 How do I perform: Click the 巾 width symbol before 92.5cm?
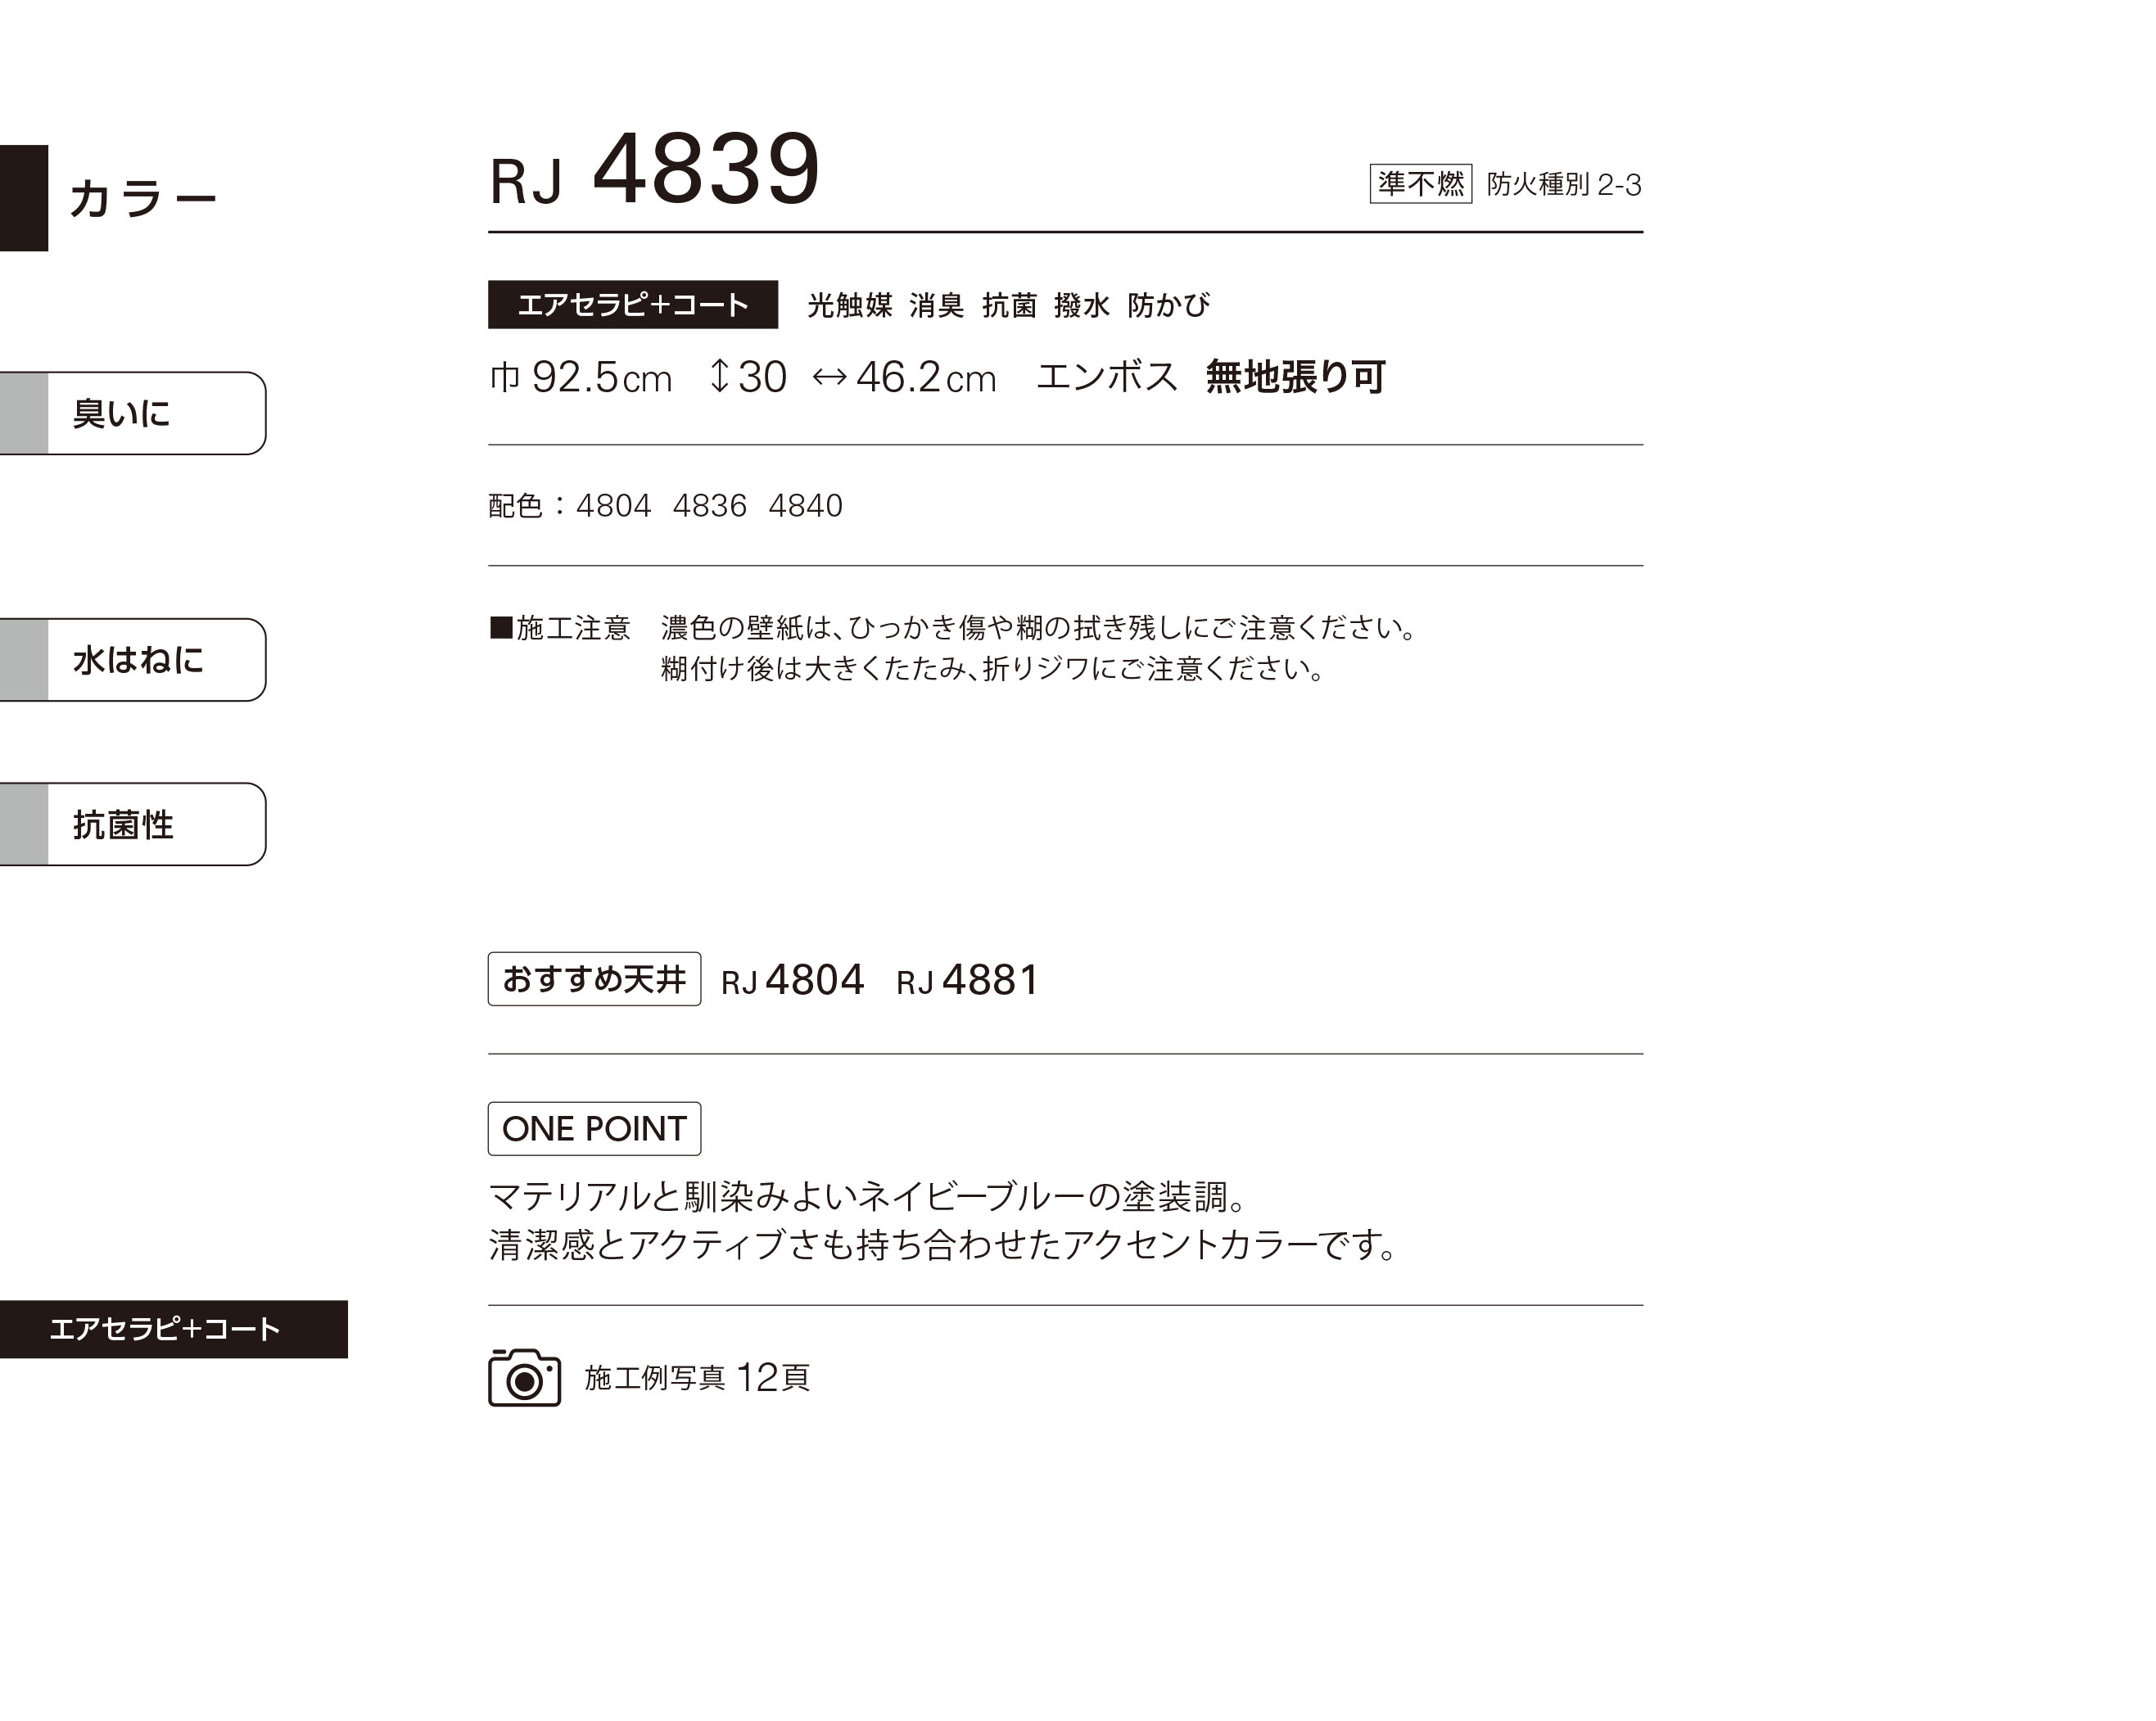tap(505, 377)
